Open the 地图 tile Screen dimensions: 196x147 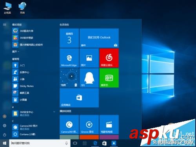pos(69,78)
